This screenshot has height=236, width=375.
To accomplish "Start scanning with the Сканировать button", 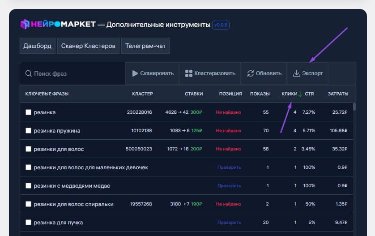I will 152,73.
